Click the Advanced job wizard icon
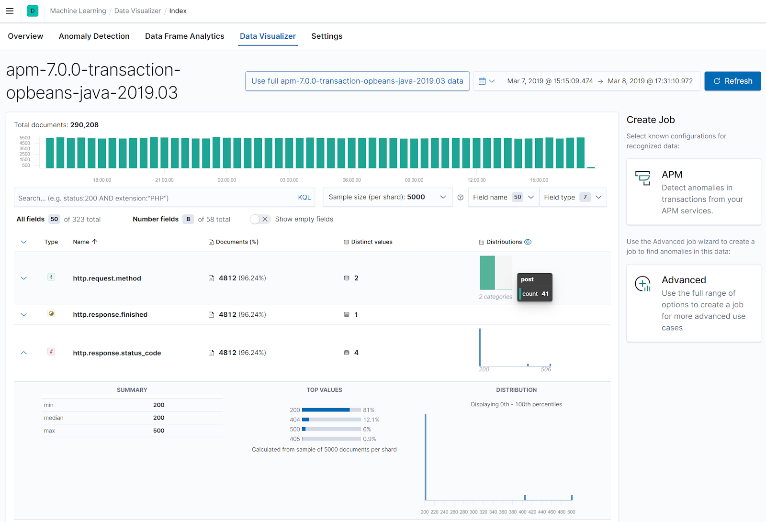This screenshot has height=522, width=766. (x=642, y=284)
